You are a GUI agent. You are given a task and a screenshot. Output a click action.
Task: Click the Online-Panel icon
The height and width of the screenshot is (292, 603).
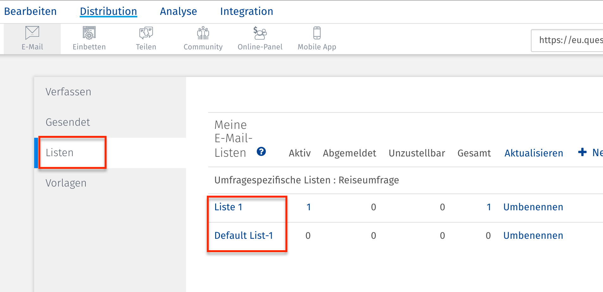click(260, 33)
